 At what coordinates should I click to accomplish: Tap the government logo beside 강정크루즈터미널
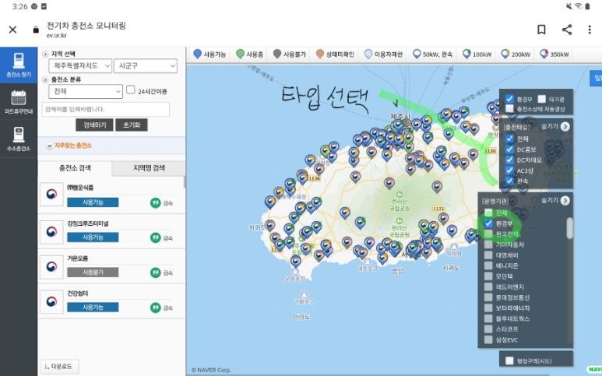click(51, 232)
